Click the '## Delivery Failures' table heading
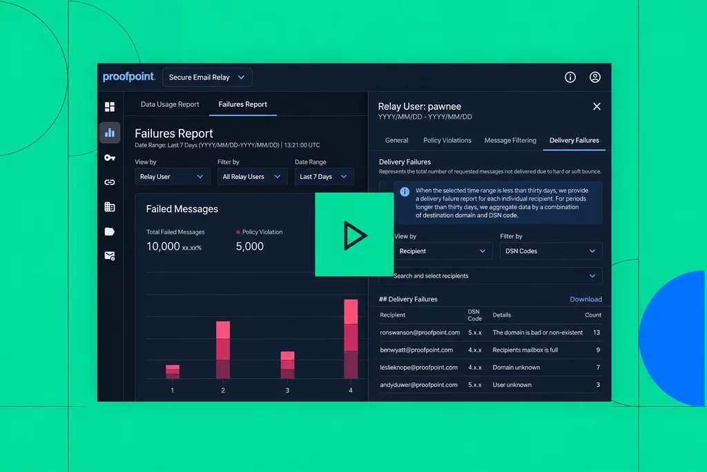The width and height of the screenshot is (707, 472). tap(408, 299)
